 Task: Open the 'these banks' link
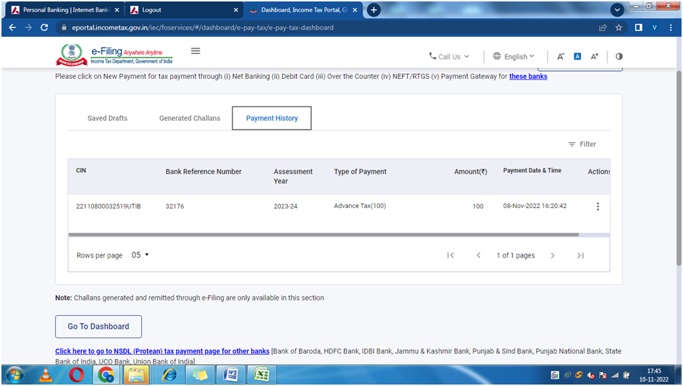528,76
